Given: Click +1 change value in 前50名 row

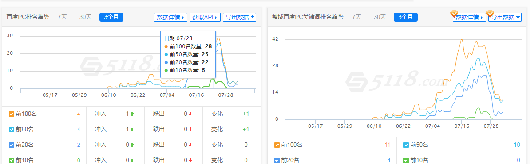Looking at the screenshot, I should click(x=246, y=130).
